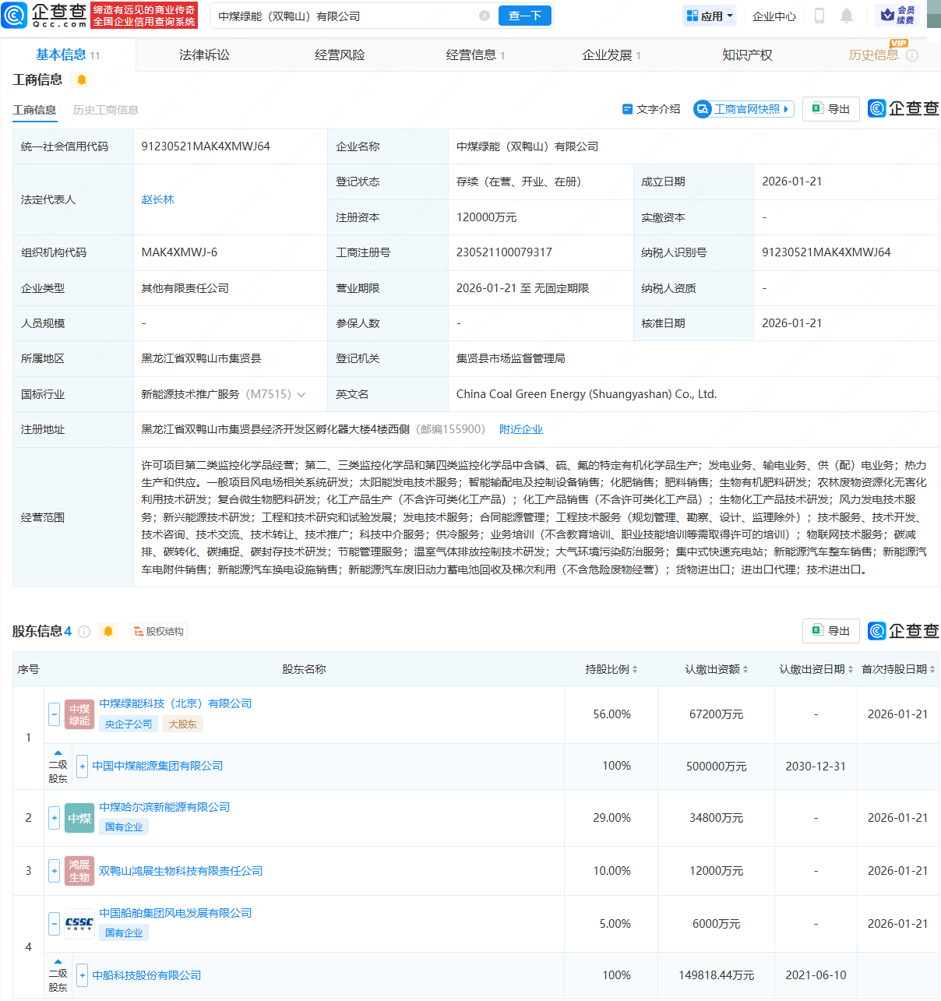This screenshot has height=1001, width=941.
Task: Collapse 二级股东 under row 4 with the arrow
Action: click(x=58, y=961)
